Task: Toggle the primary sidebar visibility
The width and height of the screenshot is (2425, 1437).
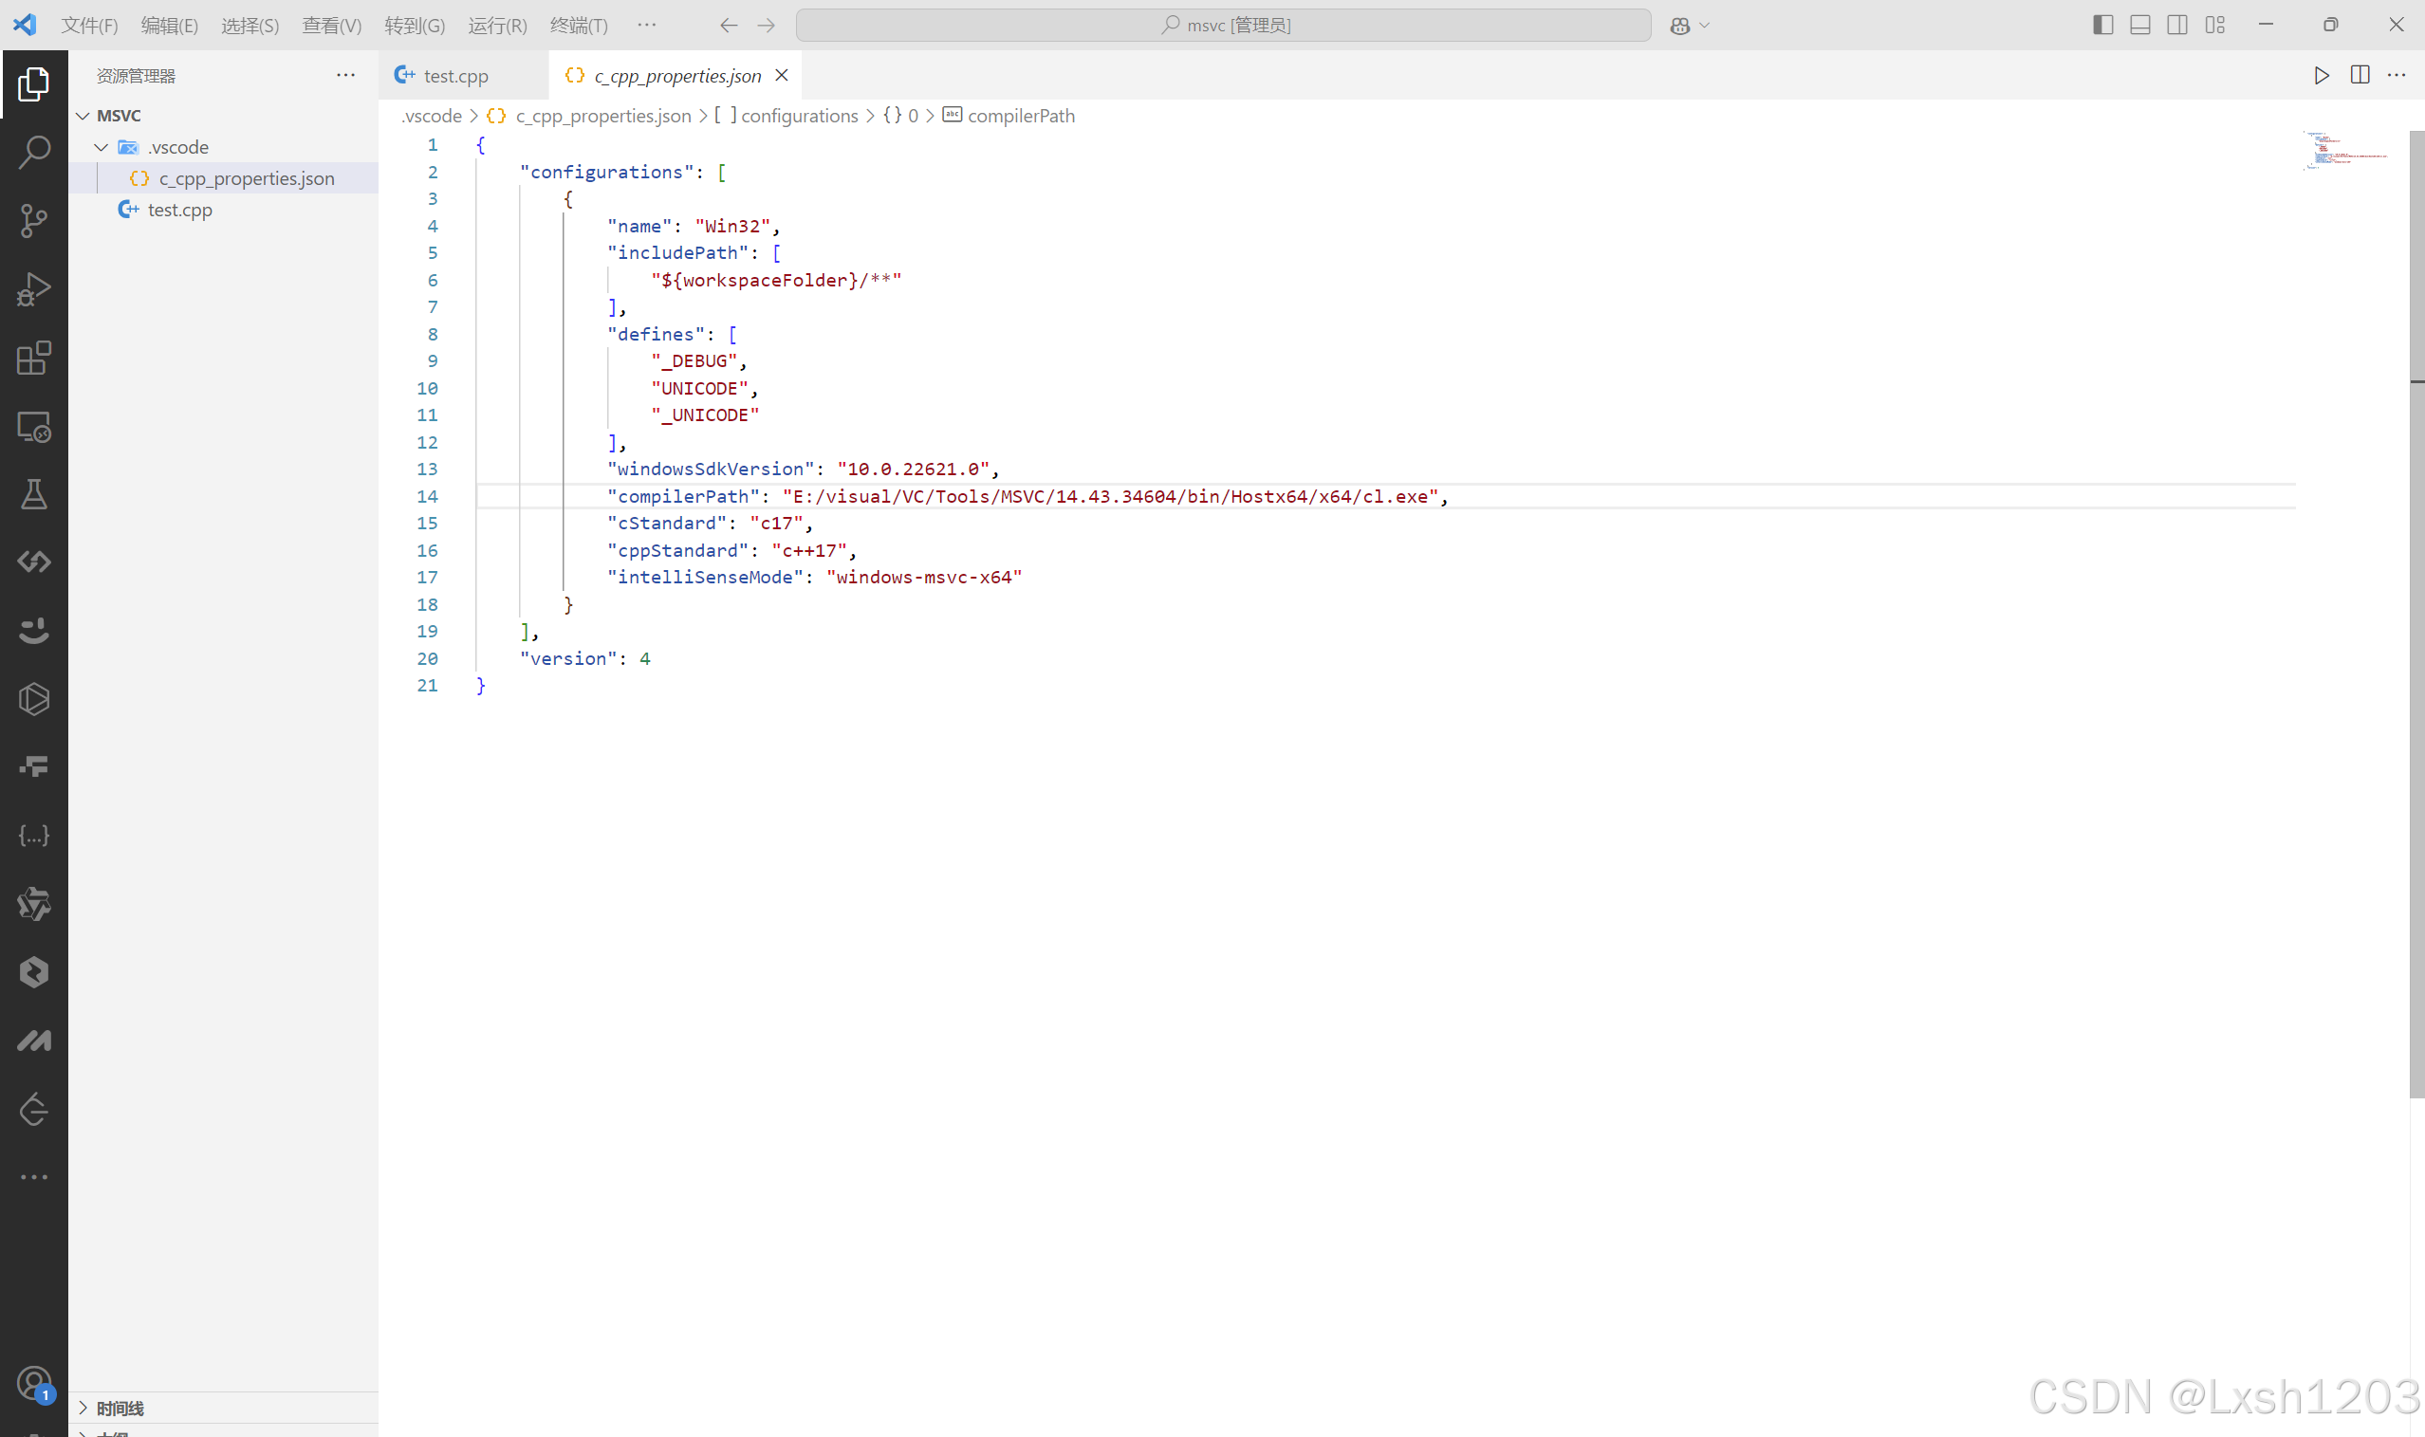Action: [2104, 25]
